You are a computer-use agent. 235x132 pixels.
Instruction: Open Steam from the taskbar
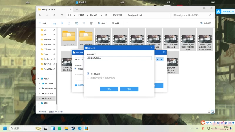tap(73, 128)
